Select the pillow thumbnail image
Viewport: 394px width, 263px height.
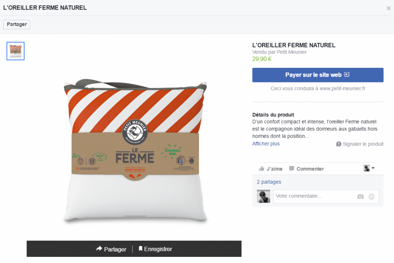click(15, 51)
